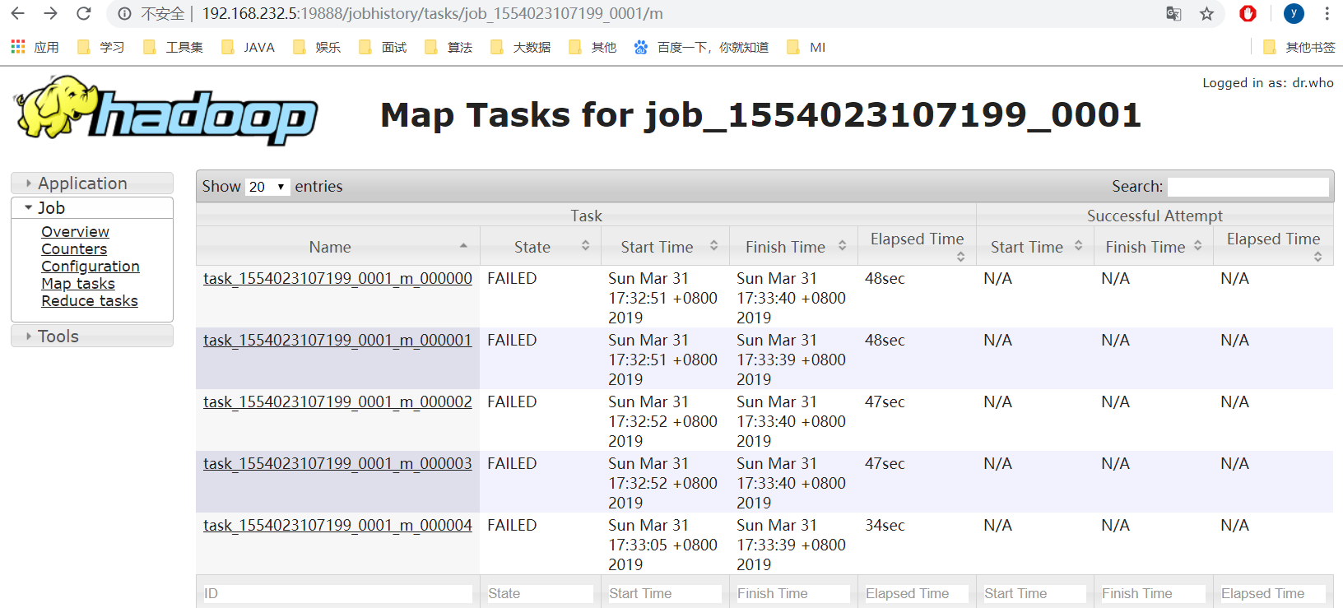
Task: Click the attempt Start Time filter field
Action: point(1035,593)
